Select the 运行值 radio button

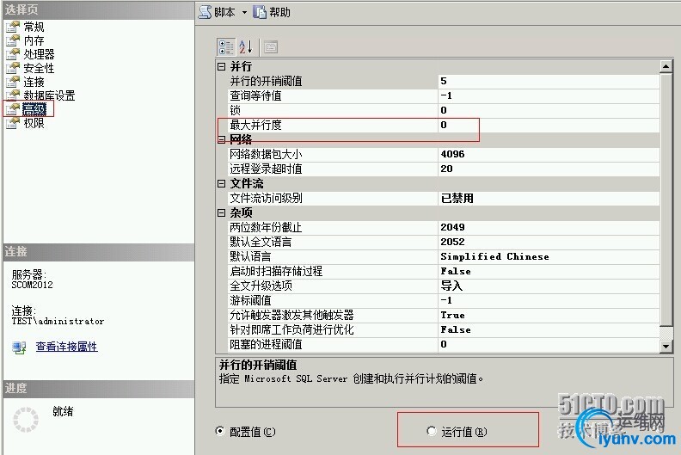click(432, 431)
